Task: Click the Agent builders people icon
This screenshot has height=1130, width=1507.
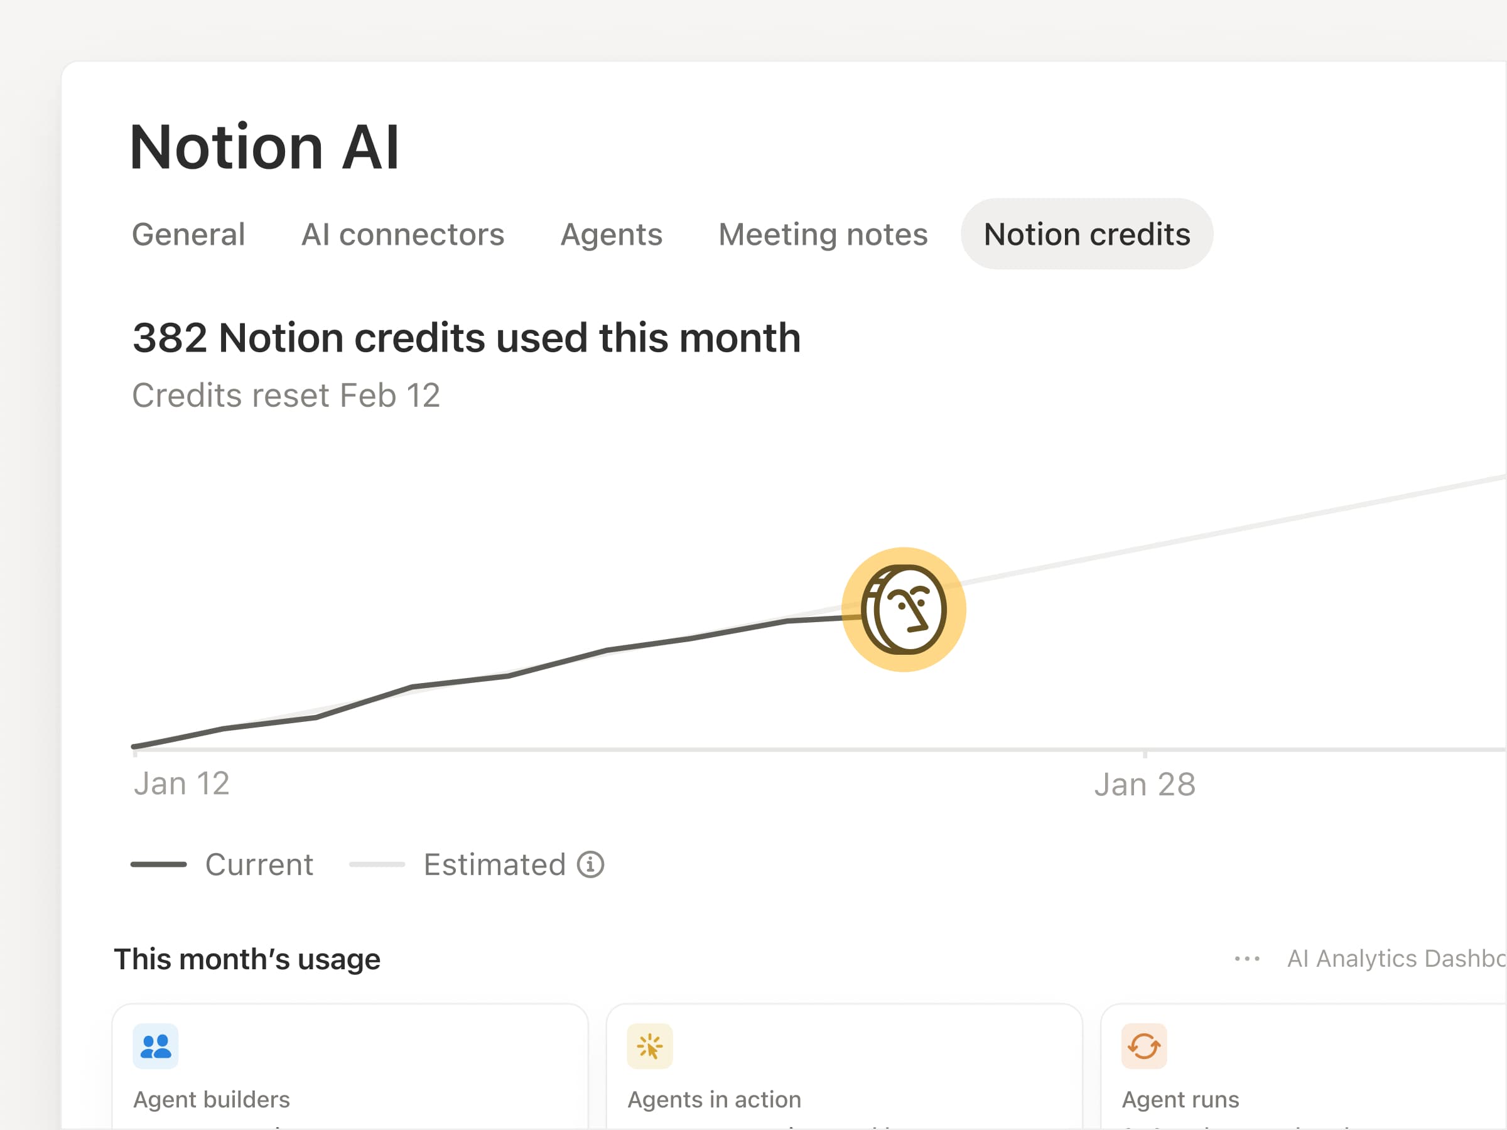Action: point(156,1047)
